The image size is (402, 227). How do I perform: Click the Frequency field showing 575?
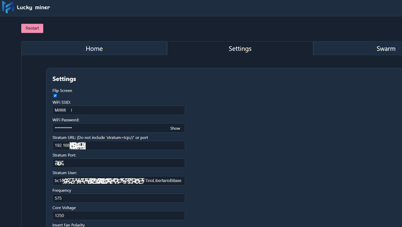coord(119,198)
